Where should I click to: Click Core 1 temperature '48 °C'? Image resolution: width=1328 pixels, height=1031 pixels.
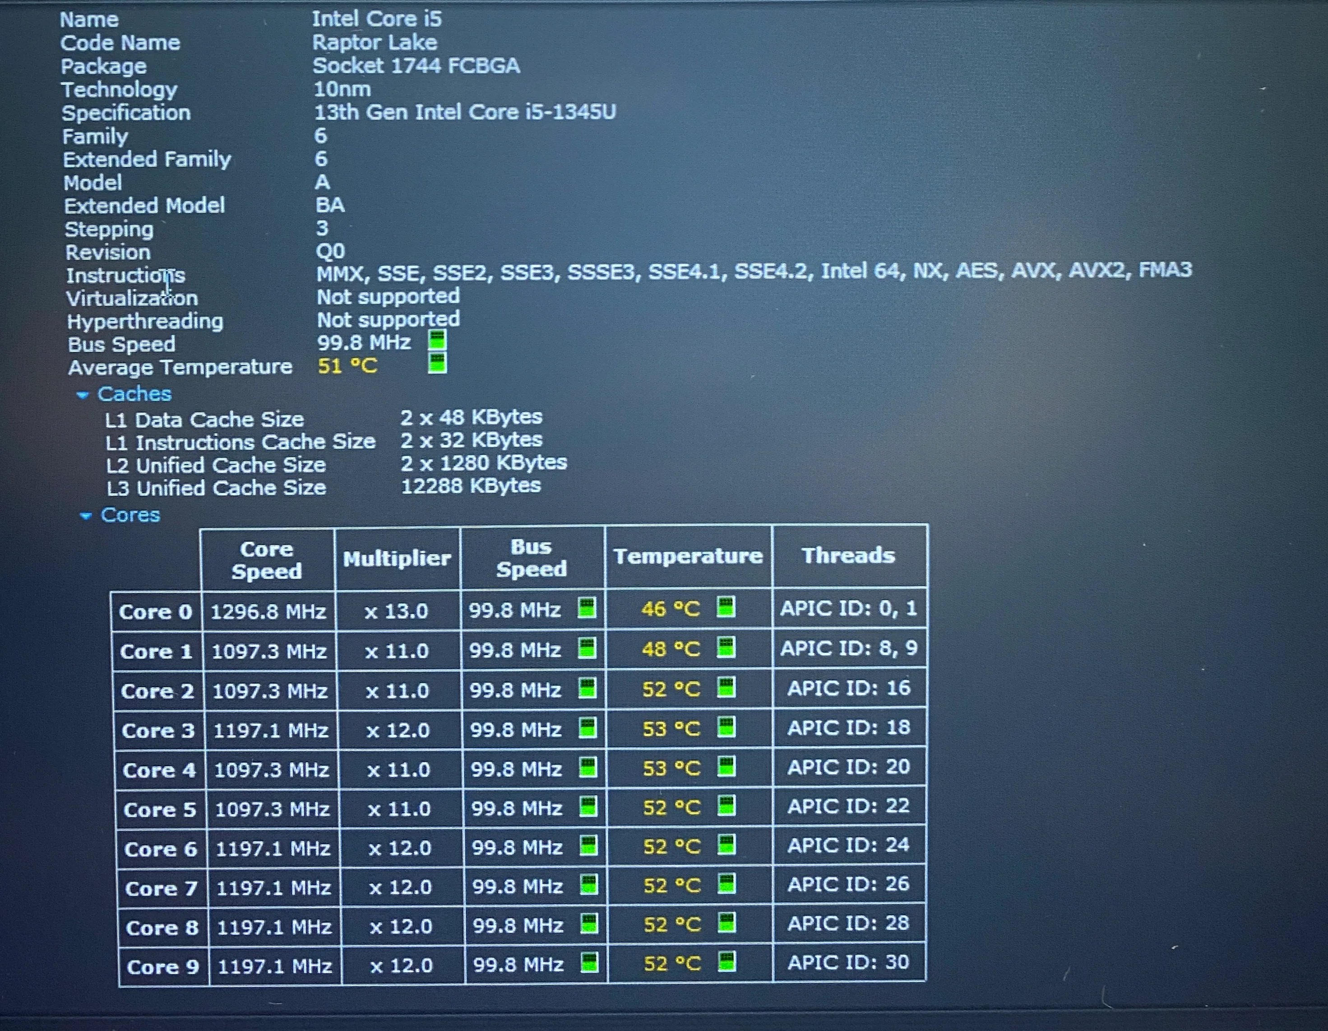671,649
